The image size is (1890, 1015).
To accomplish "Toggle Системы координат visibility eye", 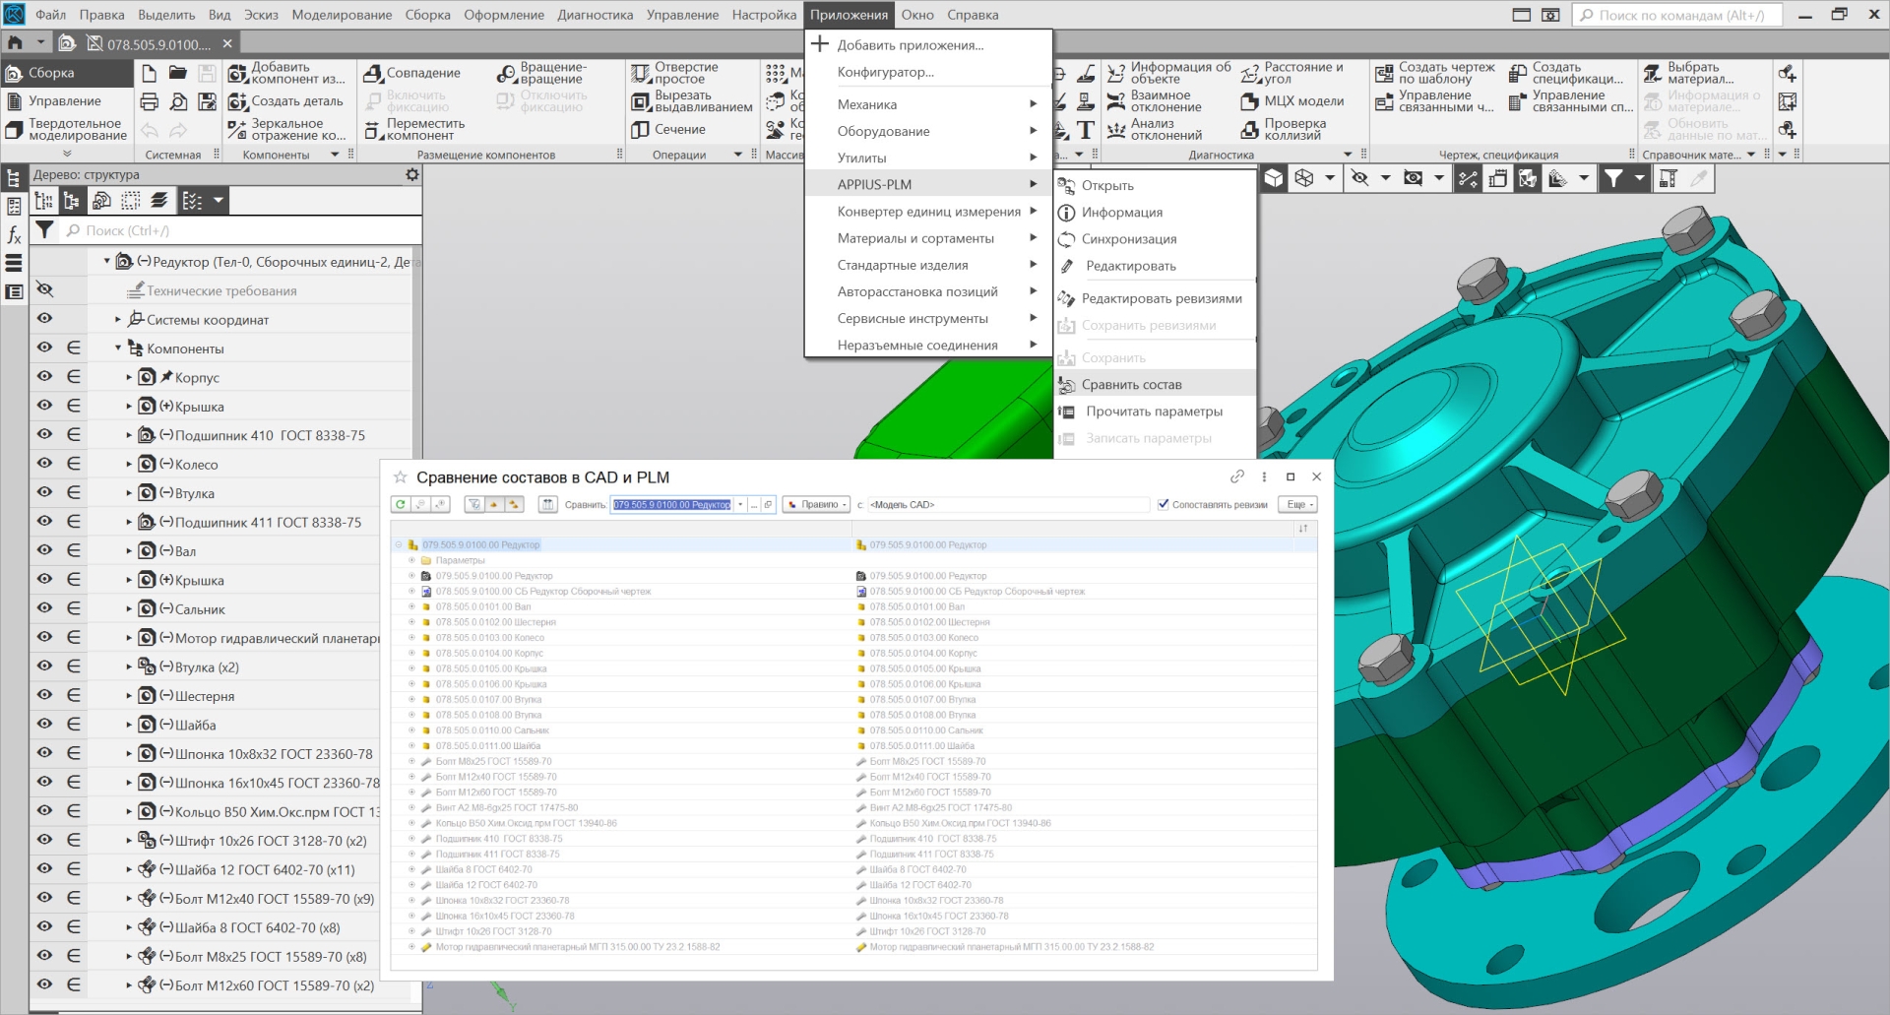I will [44, 318].
